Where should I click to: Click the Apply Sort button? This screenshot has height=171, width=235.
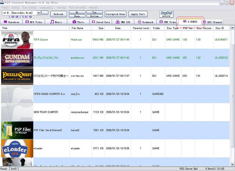[x=138, y=14]
